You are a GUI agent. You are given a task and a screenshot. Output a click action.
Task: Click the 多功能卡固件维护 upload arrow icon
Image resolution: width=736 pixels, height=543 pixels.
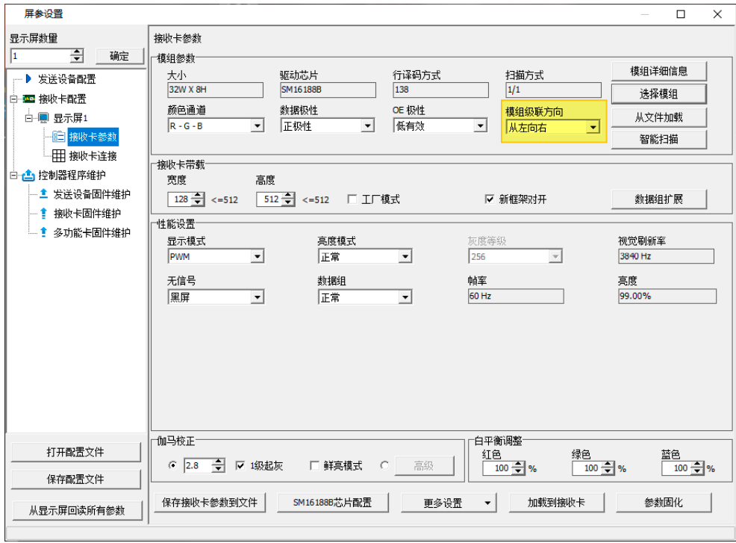pyautogui.click(x=43, y=229)
